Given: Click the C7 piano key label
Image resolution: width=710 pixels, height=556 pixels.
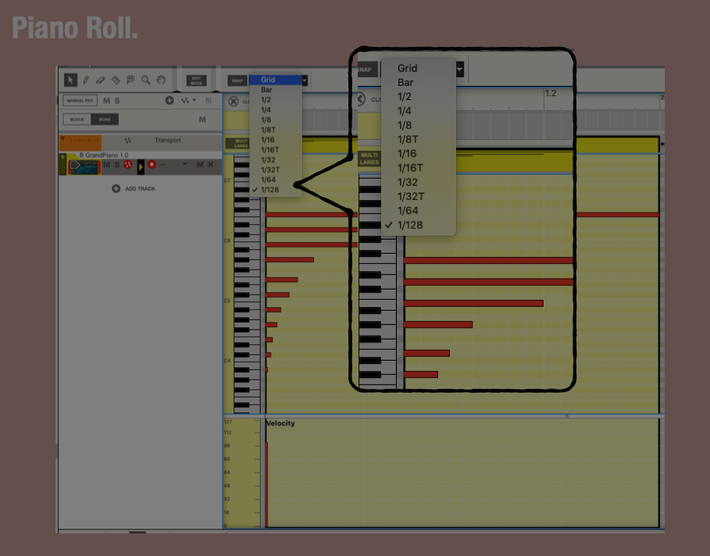Looking at the screenshot, I should point(227,180).
